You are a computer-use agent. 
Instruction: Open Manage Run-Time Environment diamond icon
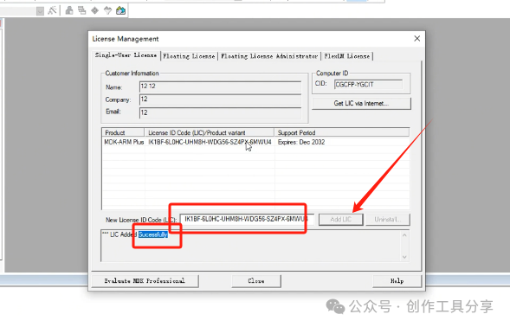[94, 10]
